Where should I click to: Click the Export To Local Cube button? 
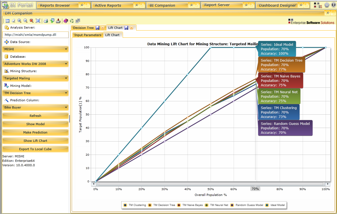tap(35, 149)
